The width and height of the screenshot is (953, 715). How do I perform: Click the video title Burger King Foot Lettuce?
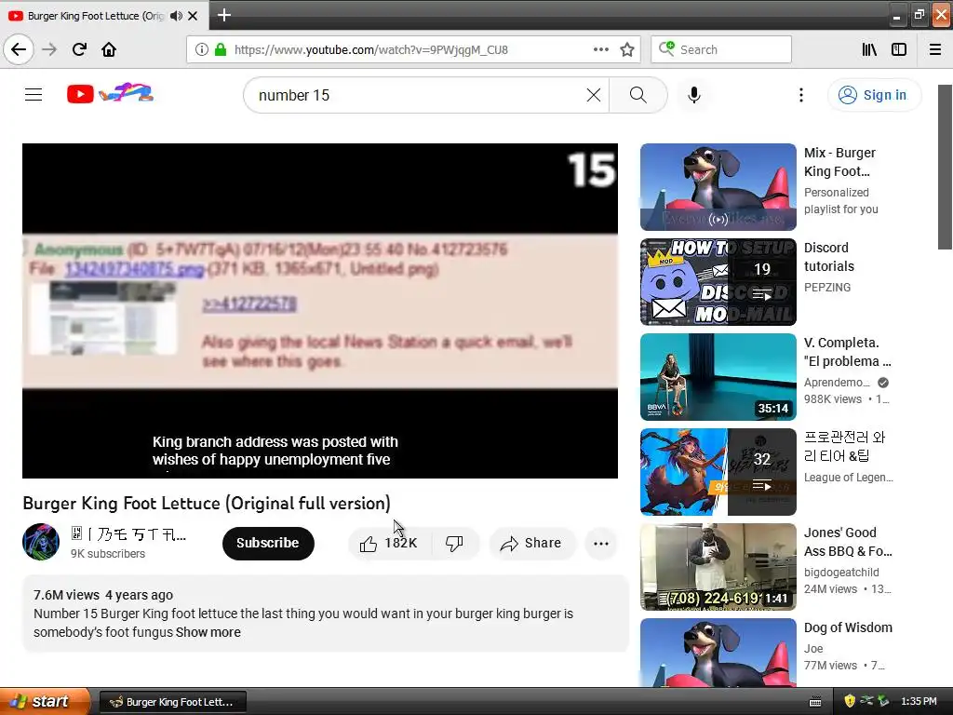(x=207, y=504)
